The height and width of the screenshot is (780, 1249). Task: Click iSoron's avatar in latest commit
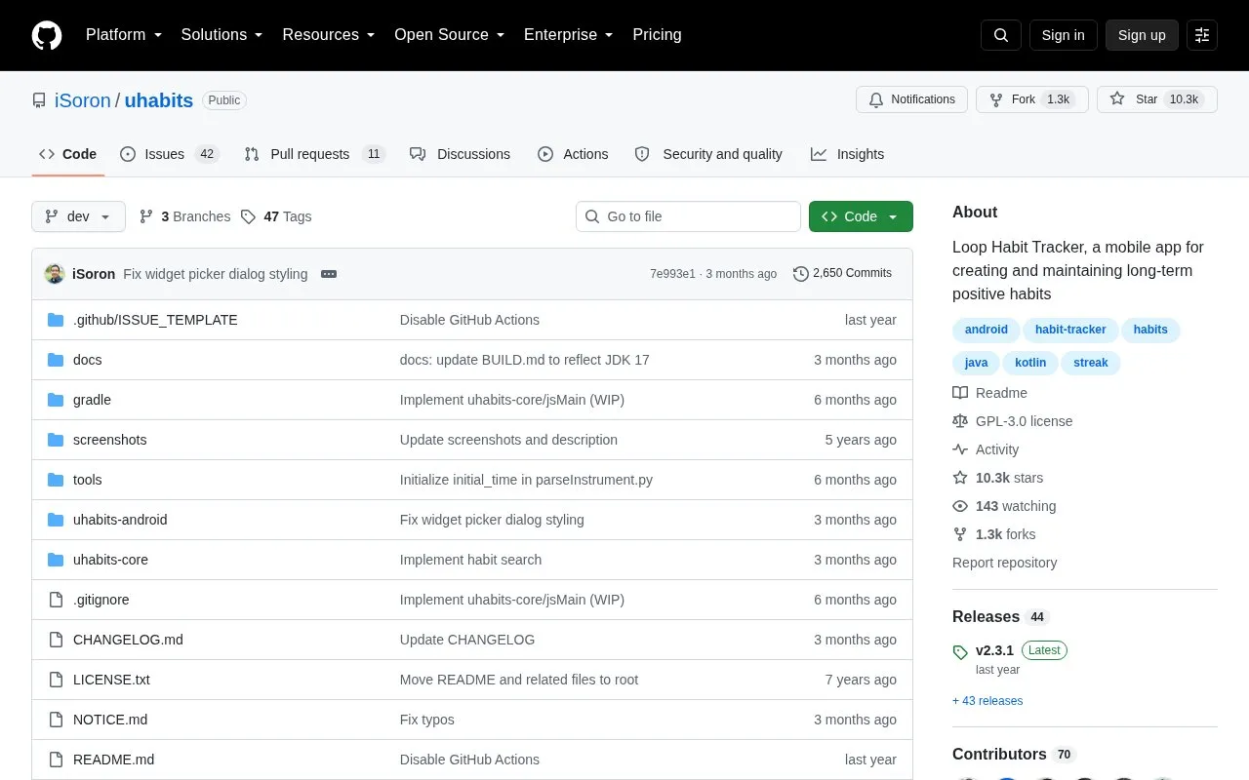coord(55,274)
